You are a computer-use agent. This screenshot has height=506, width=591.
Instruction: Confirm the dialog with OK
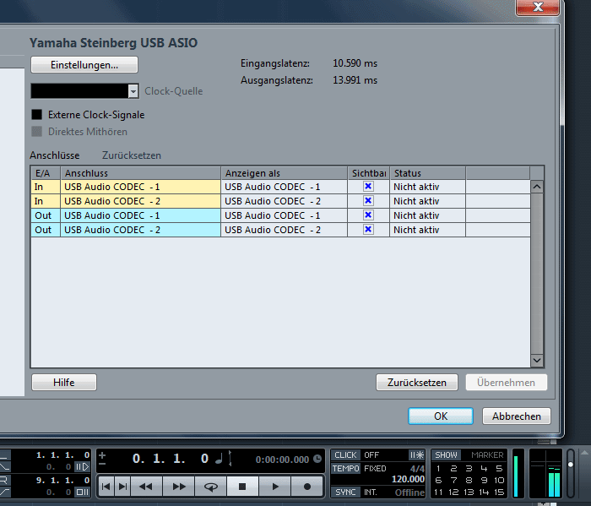[x=441, y=416]
